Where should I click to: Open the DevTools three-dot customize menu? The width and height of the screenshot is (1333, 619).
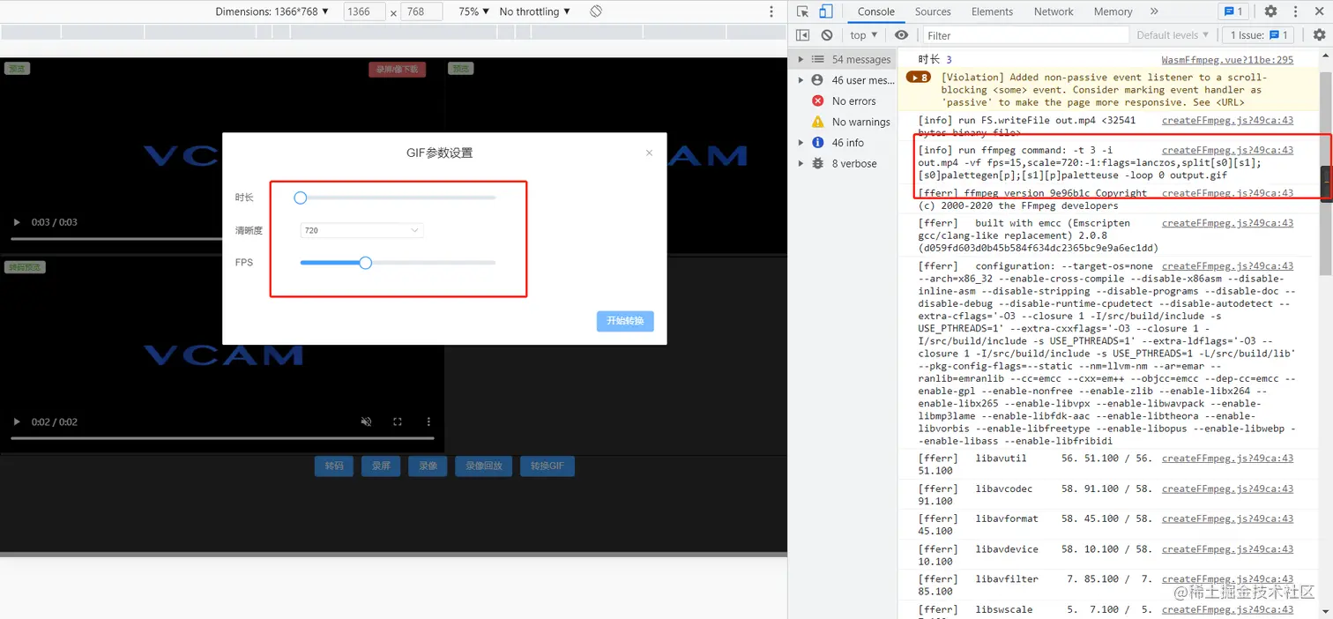pos(1296,11)
